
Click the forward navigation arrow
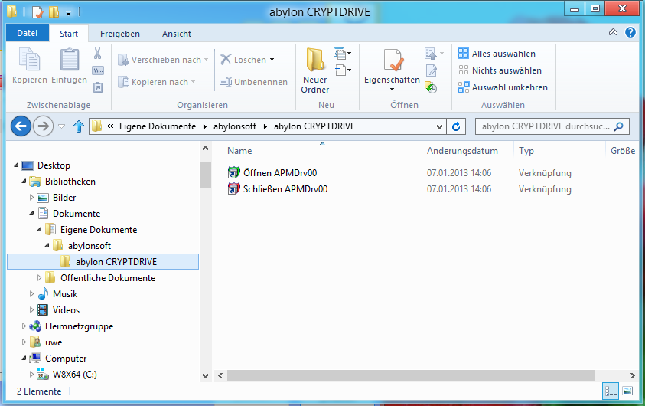(43, 126)
